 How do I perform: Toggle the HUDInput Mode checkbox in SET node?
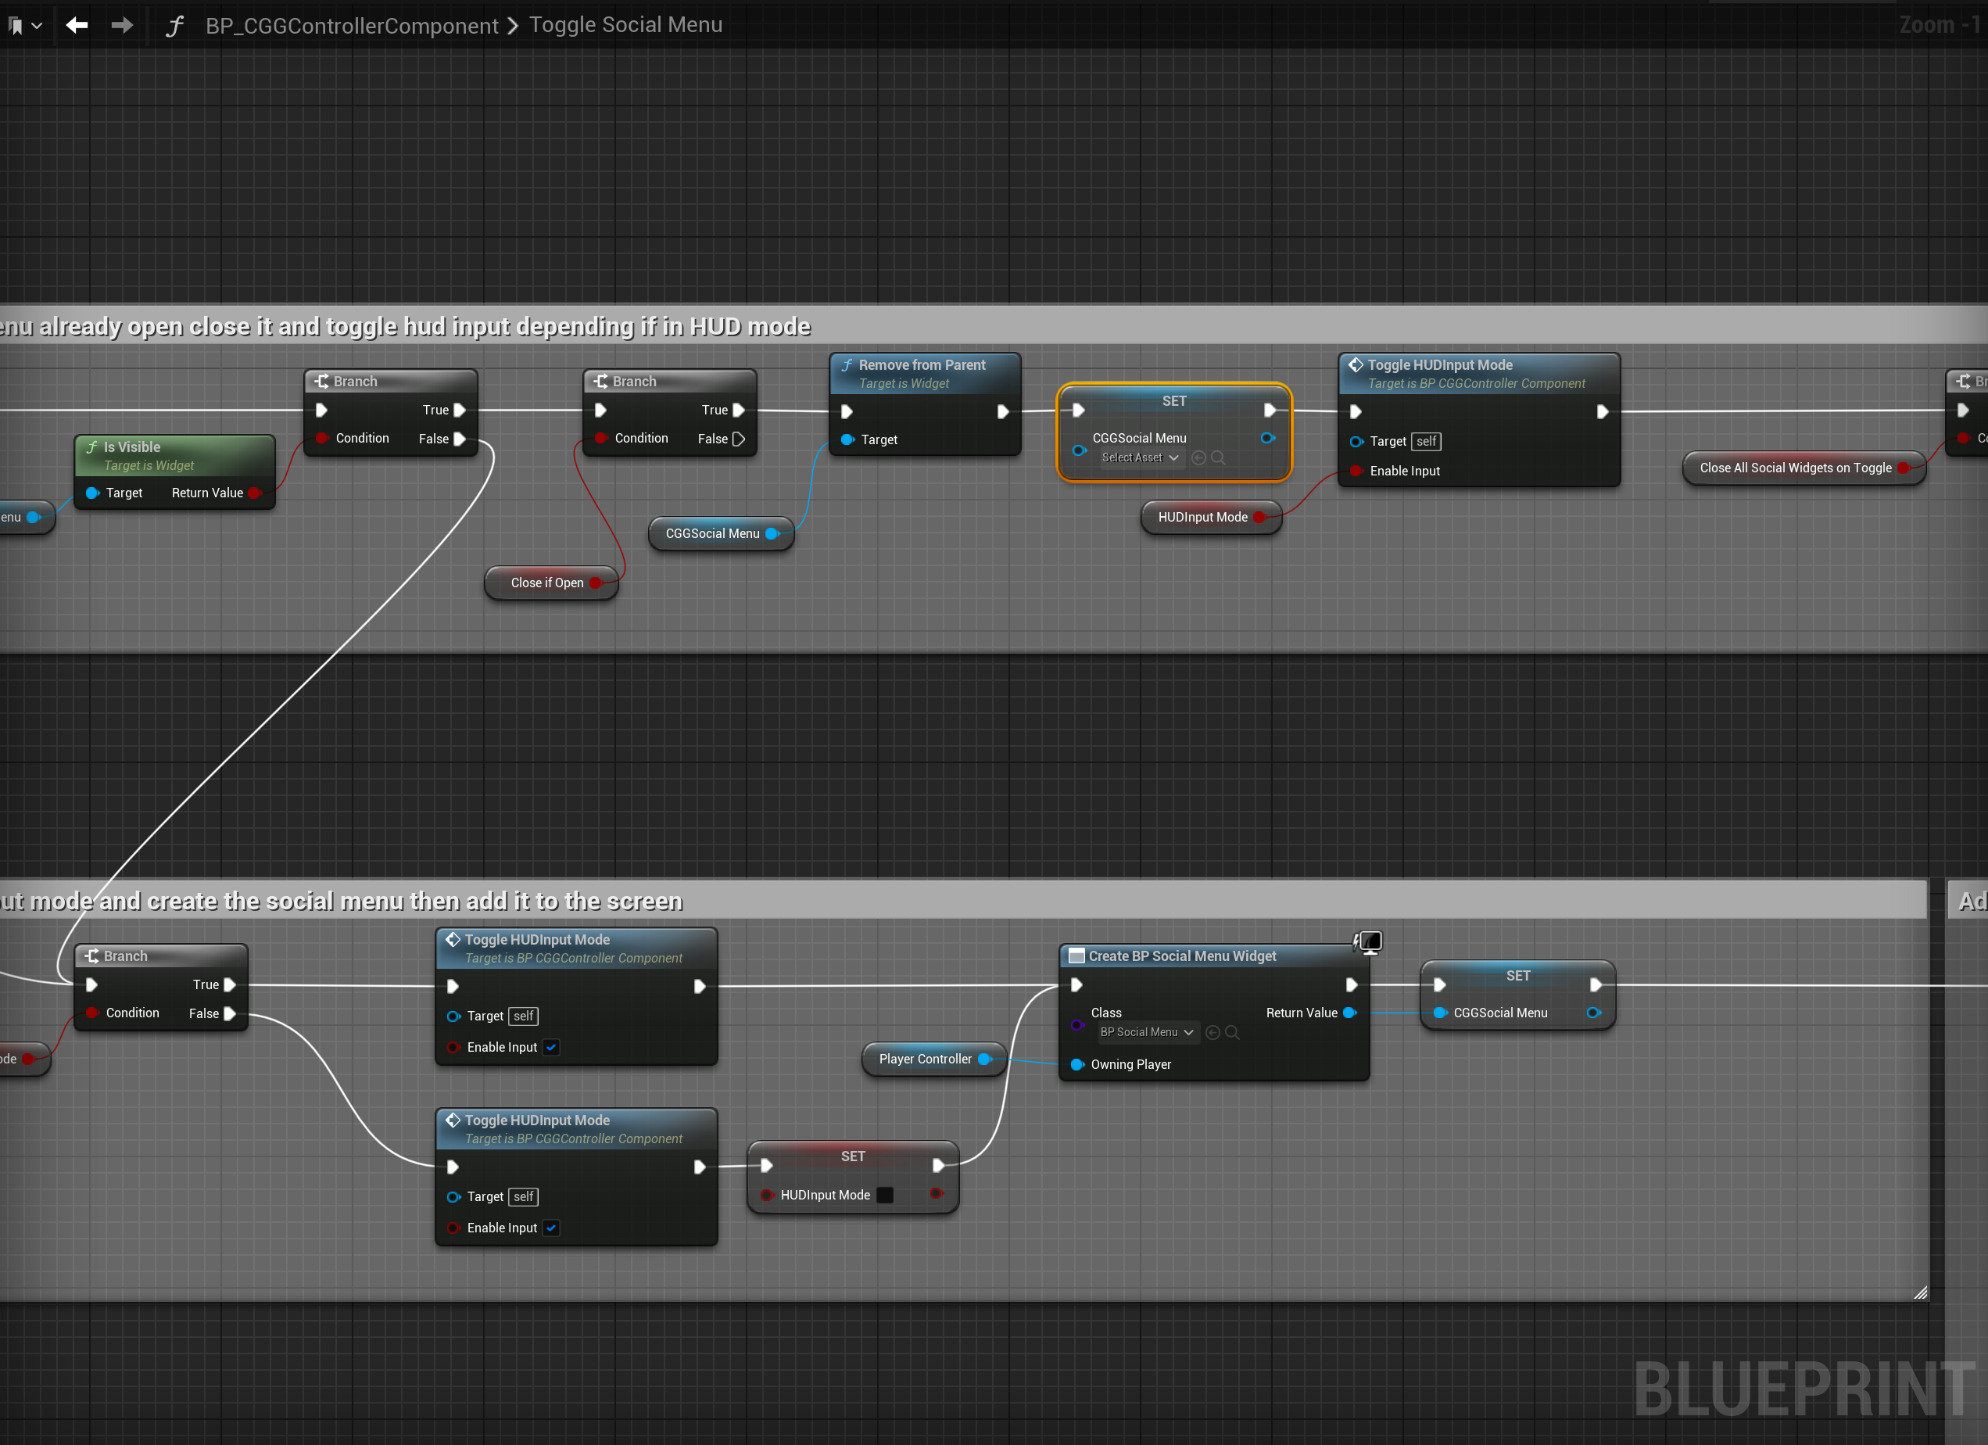[x=885, y=1195]
